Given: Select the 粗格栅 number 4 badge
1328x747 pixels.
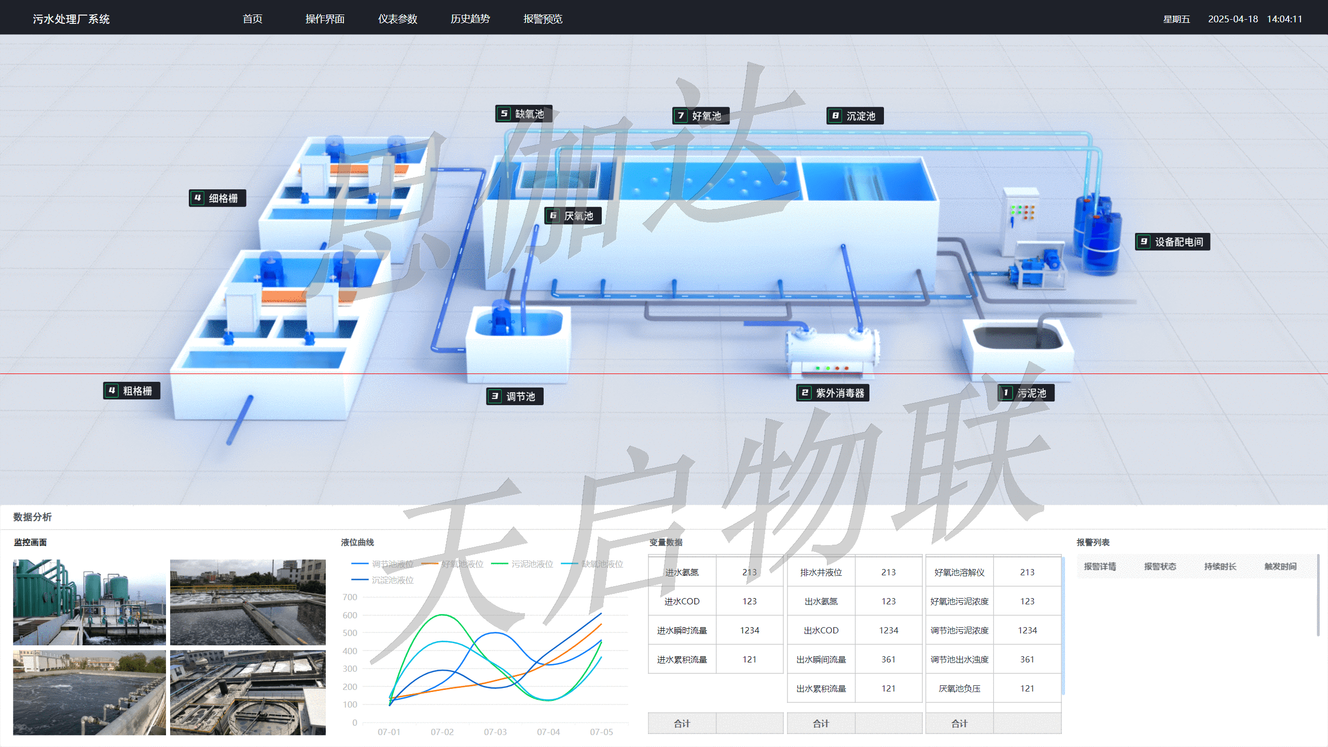Looking at the screenshot, I should pos(112,390).
